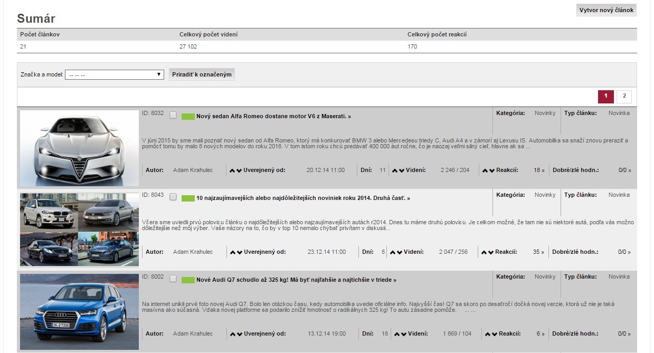Open 0/0 » ratings link in Audi Q7 row
This screenshot has width=654, height=353.
(624, 334)
